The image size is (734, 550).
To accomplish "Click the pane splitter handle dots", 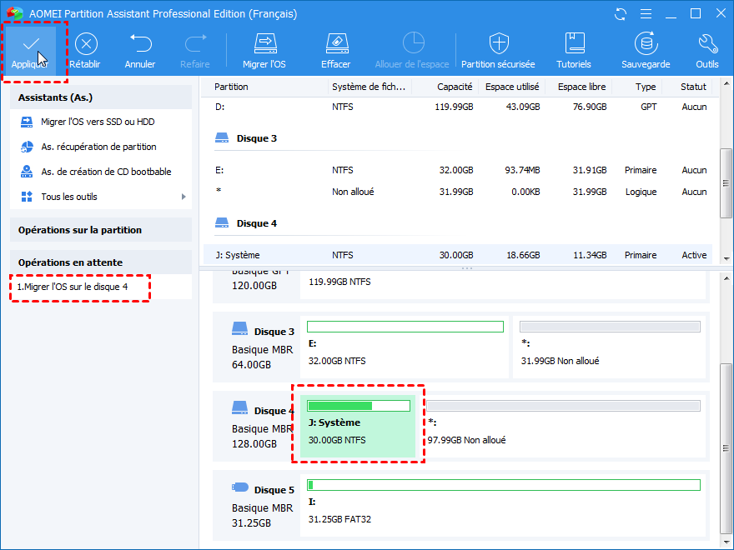I will (x=467, y=268).
